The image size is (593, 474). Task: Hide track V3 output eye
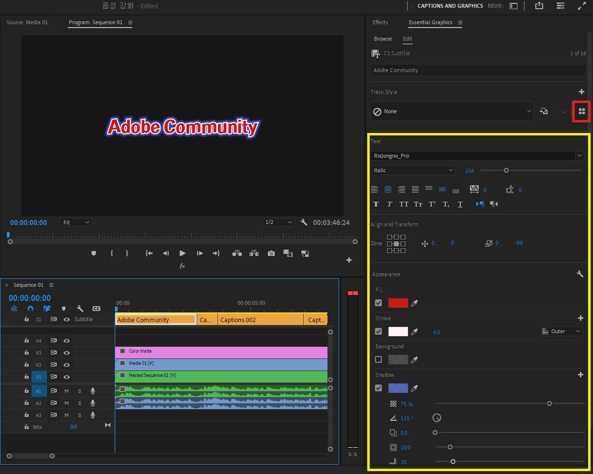(66, 353)
